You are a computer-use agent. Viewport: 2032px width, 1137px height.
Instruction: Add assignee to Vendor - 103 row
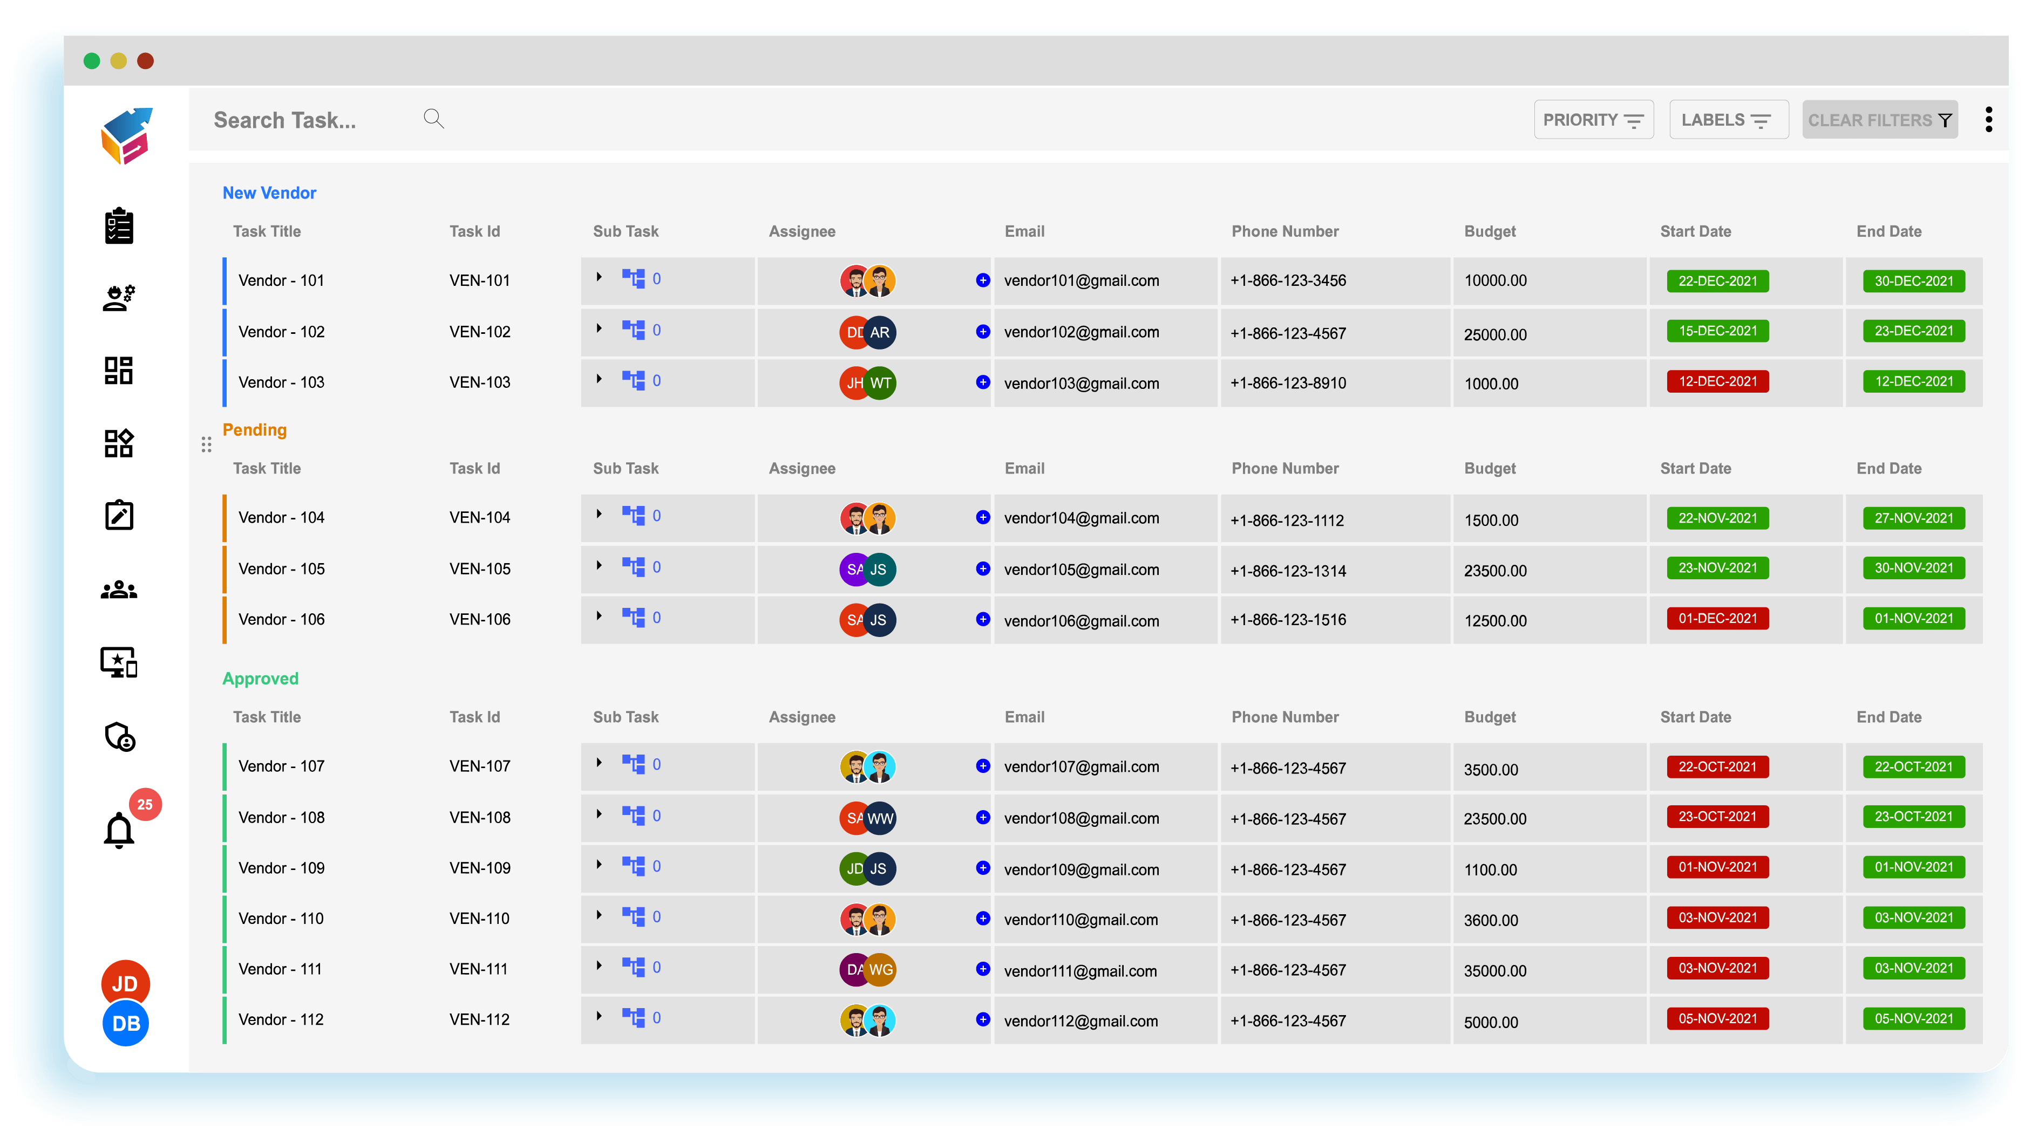tap(983, 382)
